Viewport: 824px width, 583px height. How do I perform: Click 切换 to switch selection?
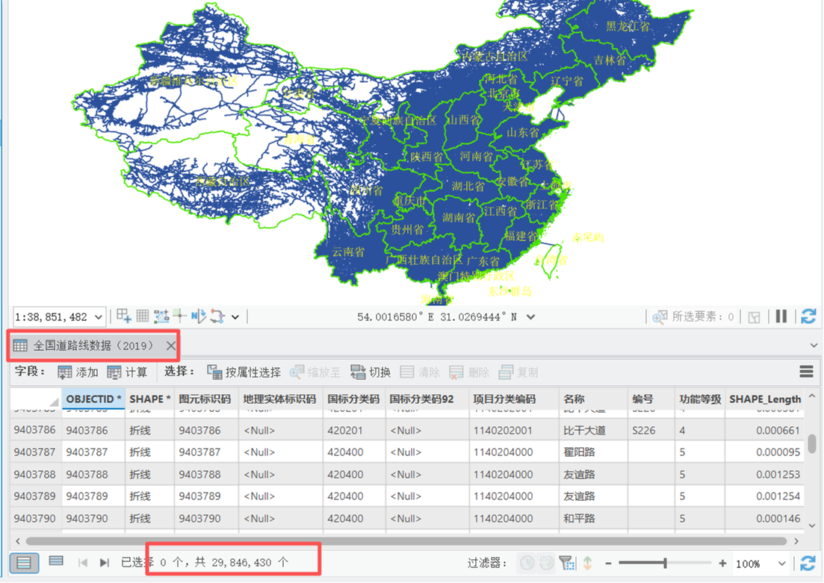(x=371, y=372)
